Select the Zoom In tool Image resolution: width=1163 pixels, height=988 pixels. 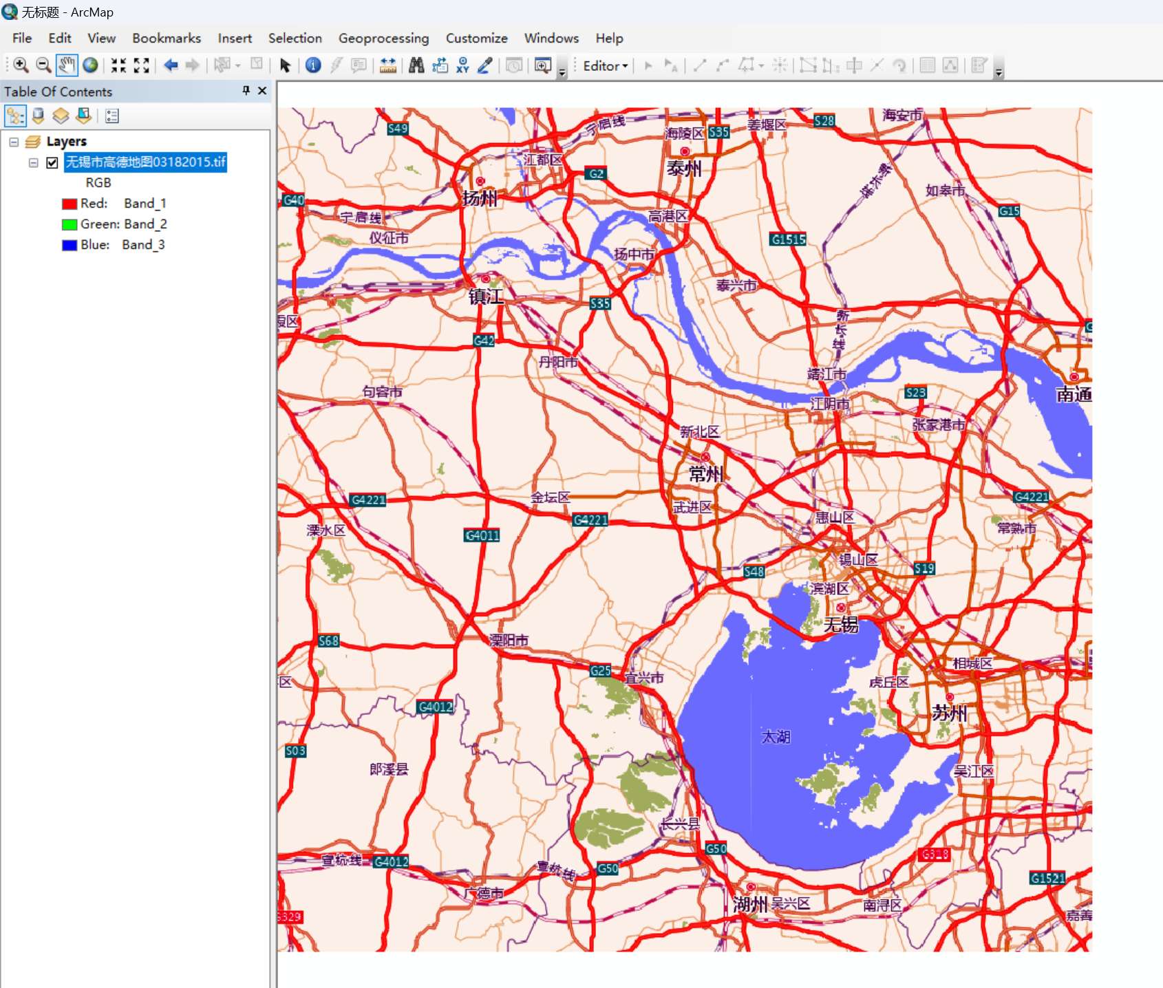[x=21, y=65]
